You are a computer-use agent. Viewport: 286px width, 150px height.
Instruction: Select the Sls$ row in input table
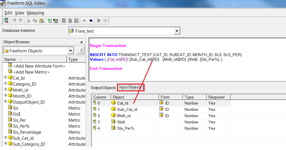pos(161,122)
